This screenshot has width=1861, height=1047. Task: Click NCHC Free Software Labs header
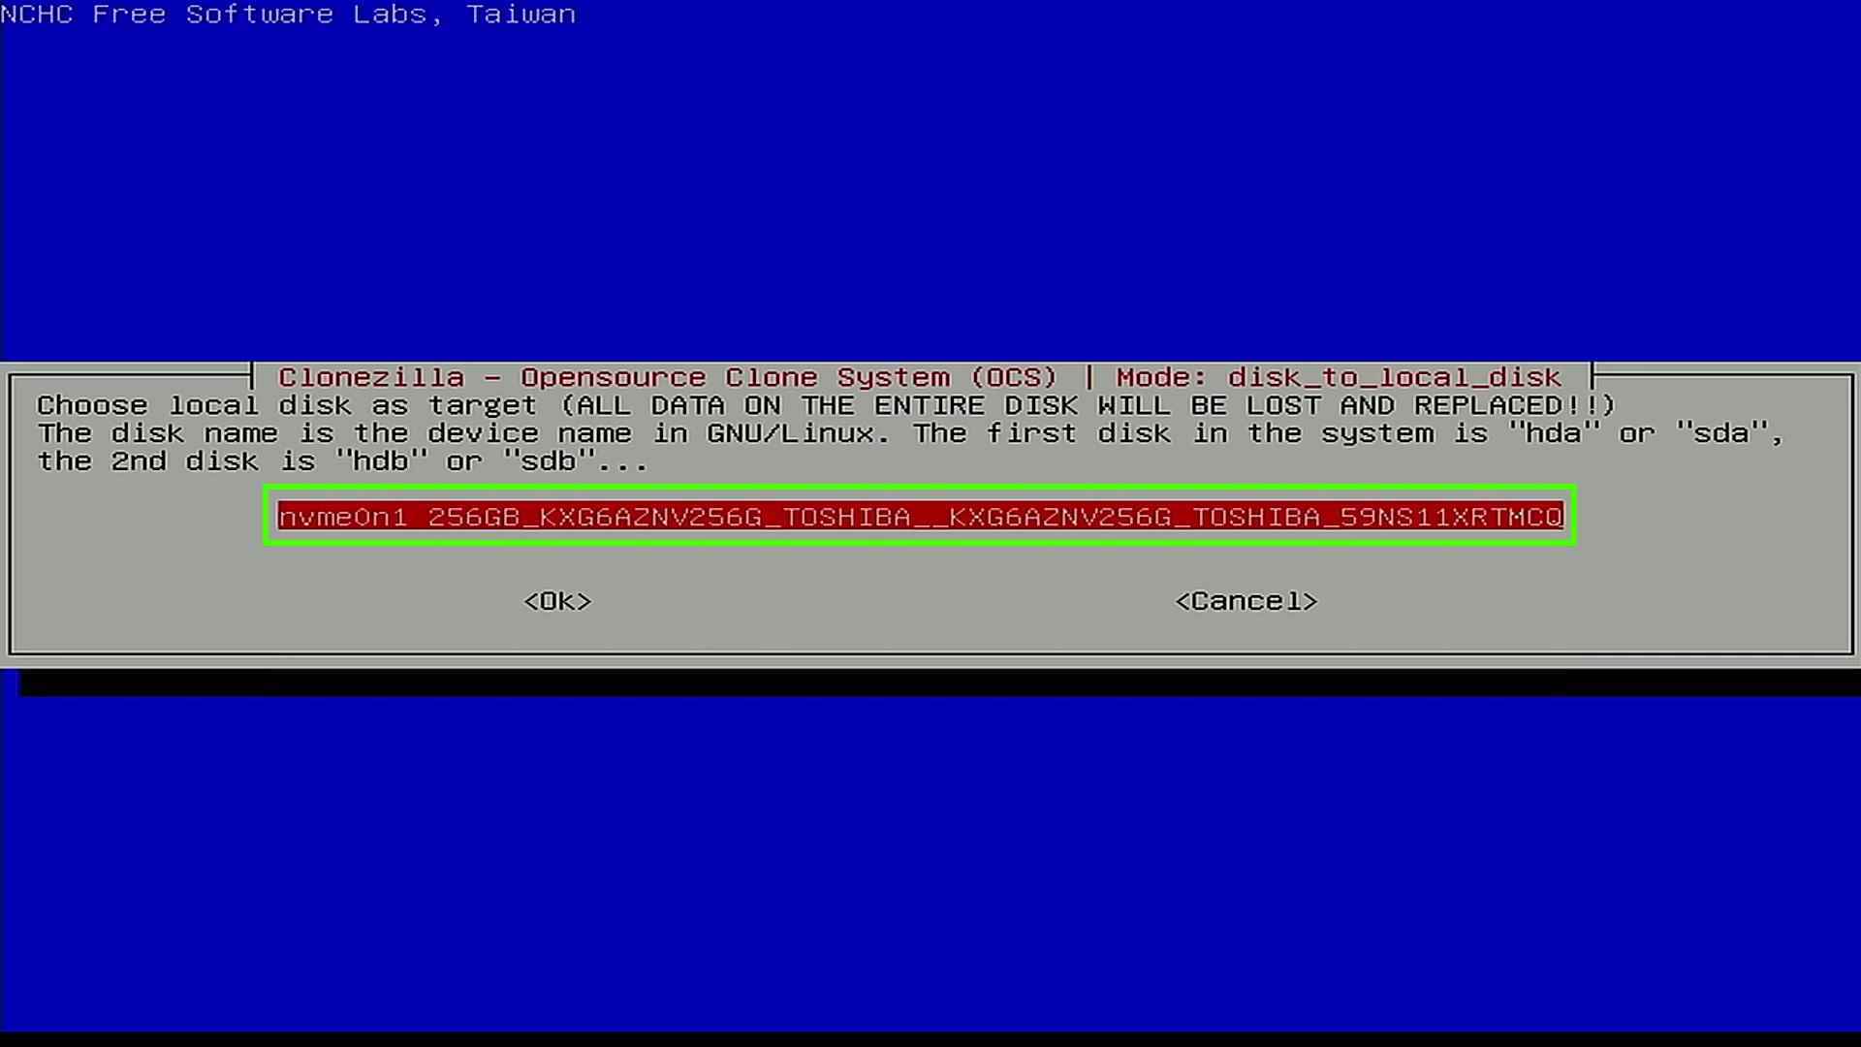[289, 15]
